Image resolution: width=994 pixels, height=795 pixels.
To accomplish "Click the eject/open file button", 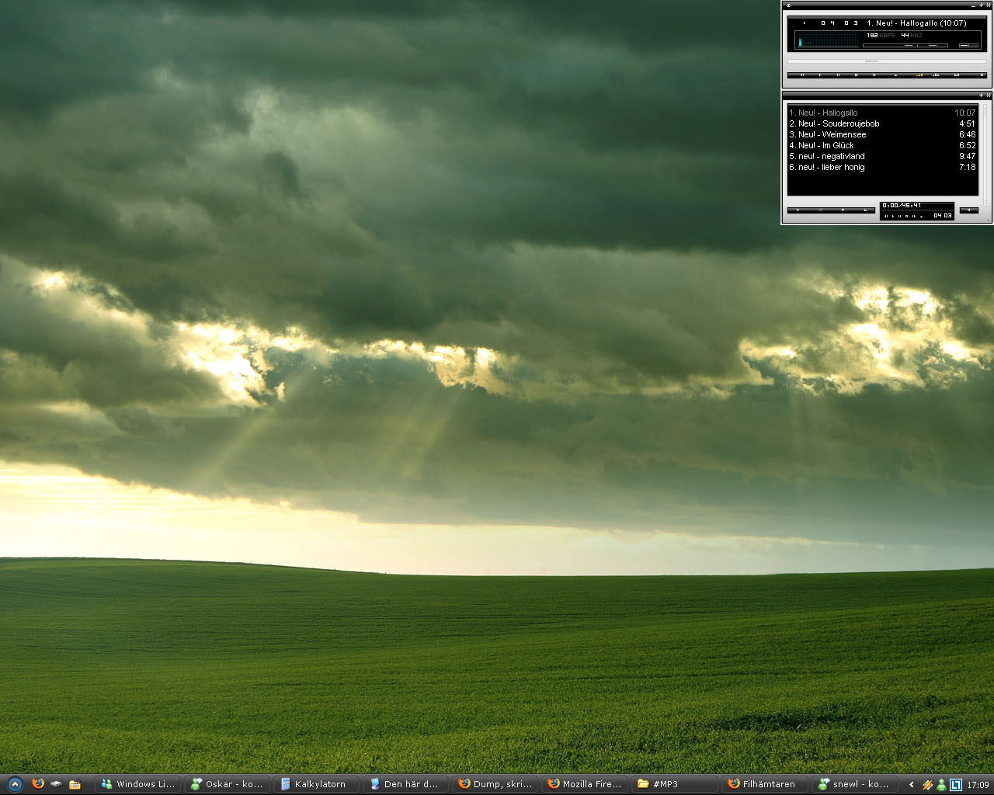I will (x=895, y=75).
